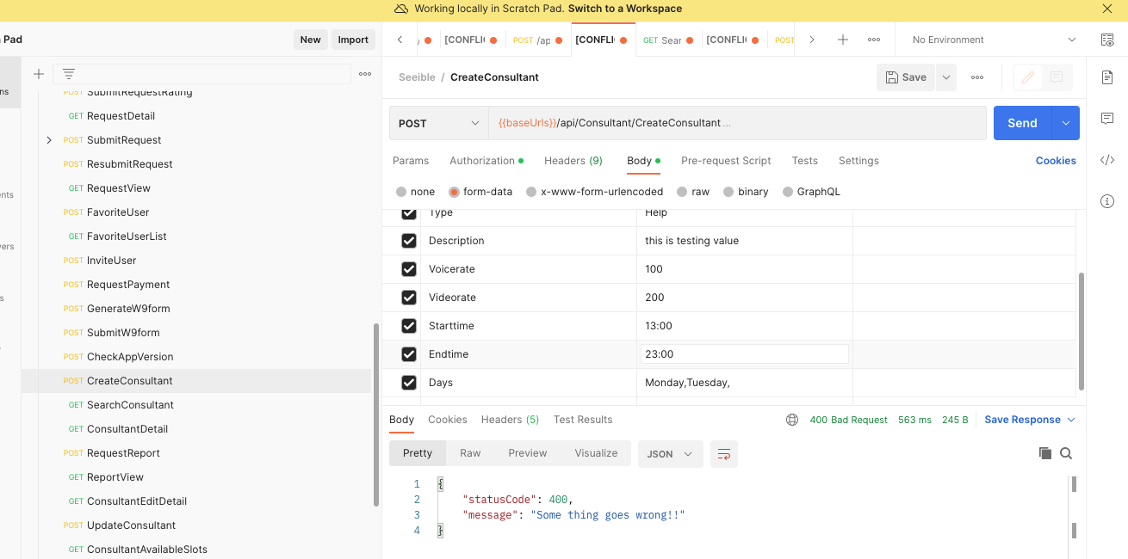Click the network globe icon in response

pos(792,420)
